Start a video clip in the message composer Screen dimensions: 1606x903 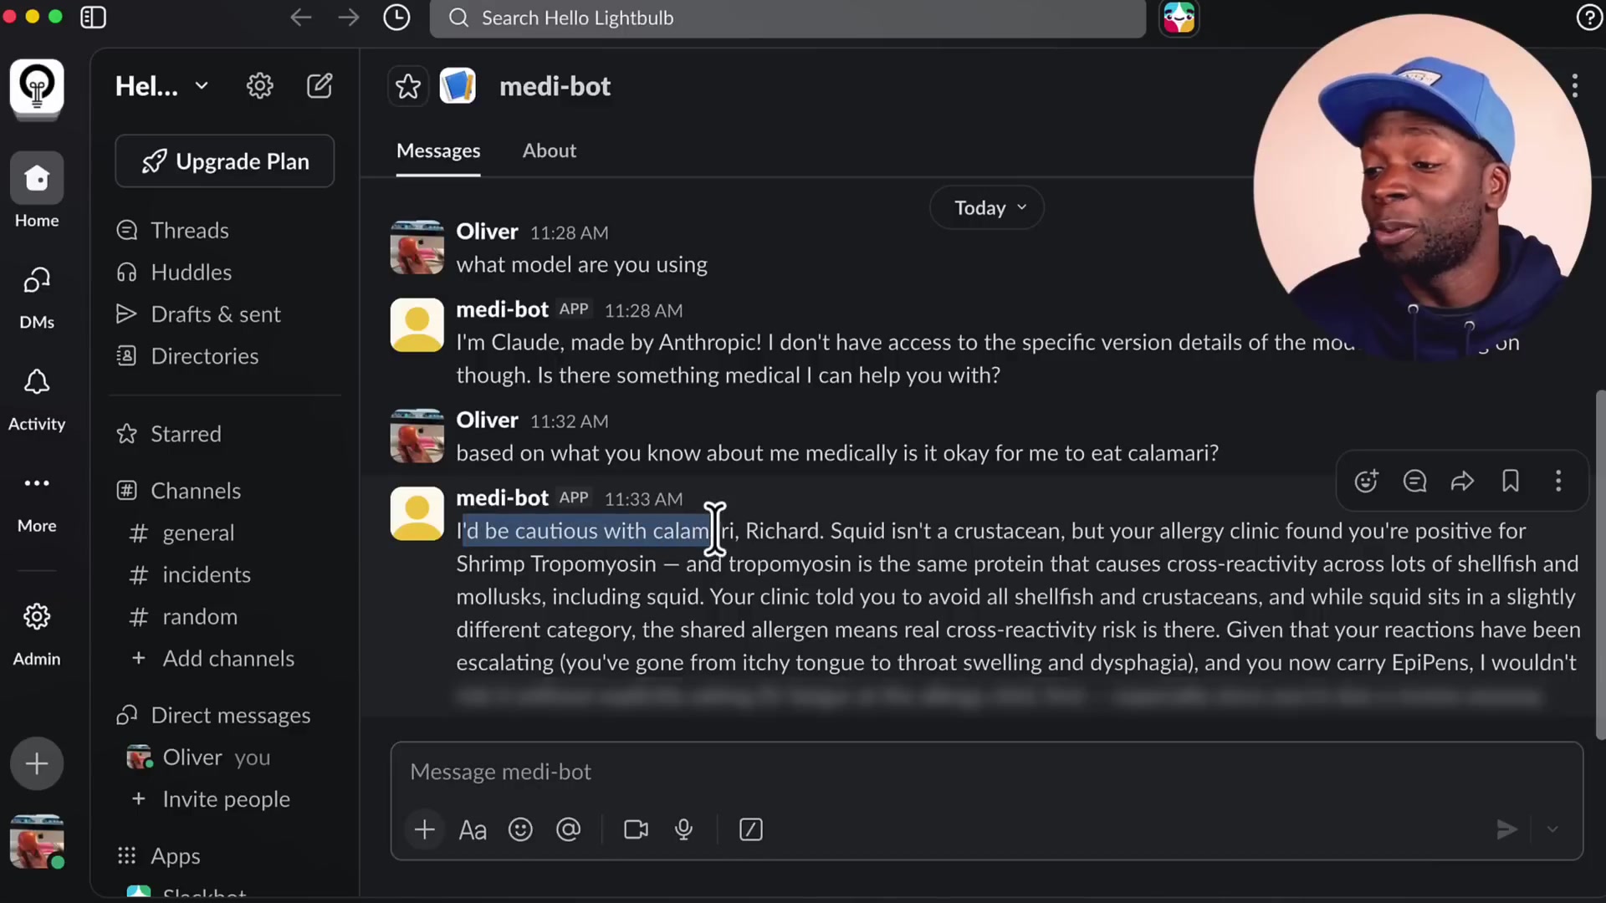tap(636, 829)
